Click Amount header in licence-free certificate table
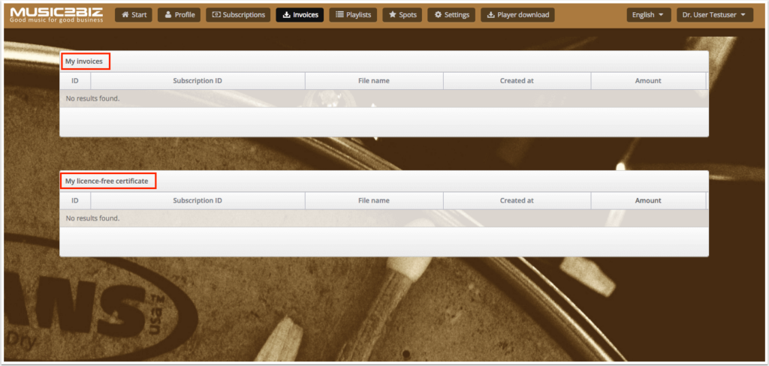Viewport: 769px width, 366px height. 648,200
